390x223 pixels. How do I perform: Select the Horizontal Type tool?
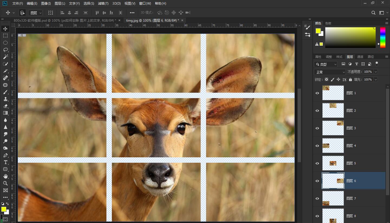tap(5, 162)
